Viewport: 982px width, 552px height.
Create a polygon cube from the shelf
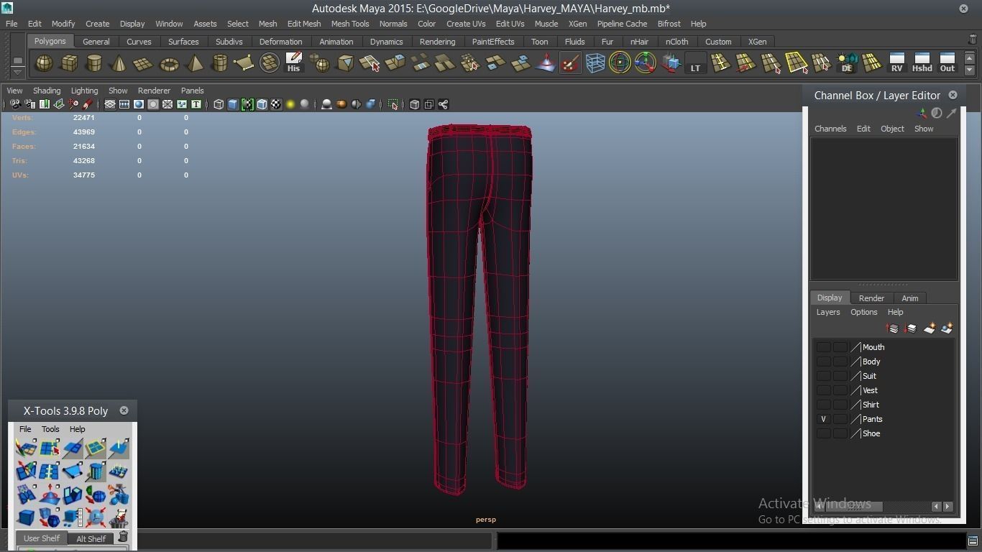click(x=69, y=63)
